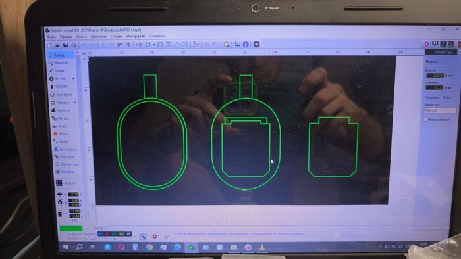Click the 2.05 SMD pad value
The height and width of the screenshot is (259, 461).
(74, 216)
